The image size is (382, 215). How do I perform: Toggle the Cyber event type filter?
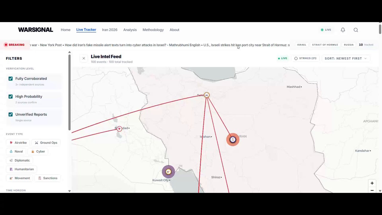coord(38,151)
